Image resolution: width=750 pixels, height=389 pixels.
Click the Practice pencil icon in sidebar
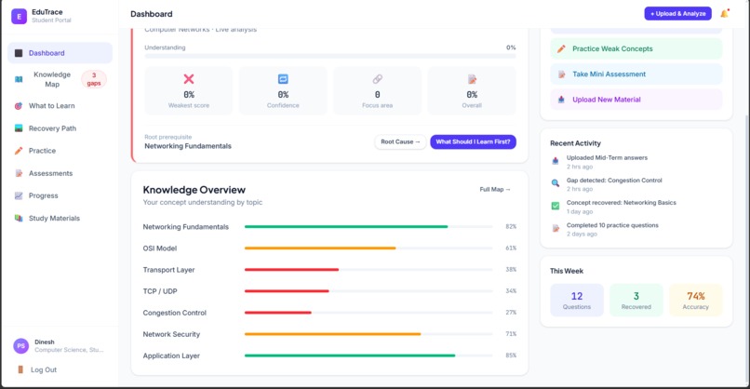19,151
